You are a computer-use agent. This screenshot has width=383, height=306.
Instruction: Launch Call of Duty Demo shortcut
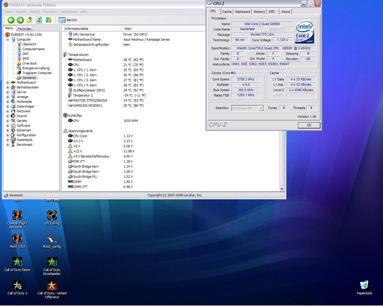[17, 264]
